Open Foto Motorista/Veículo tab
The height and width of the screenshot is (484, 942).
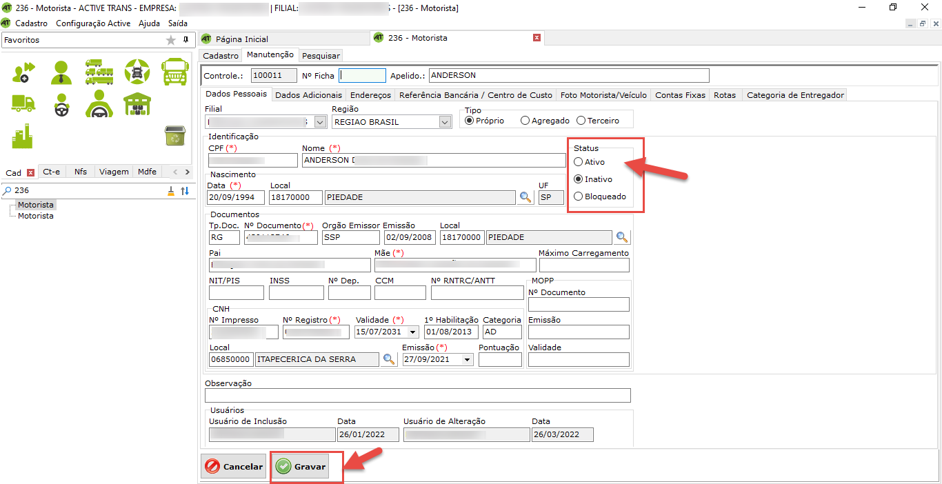[x=603, y=95]
